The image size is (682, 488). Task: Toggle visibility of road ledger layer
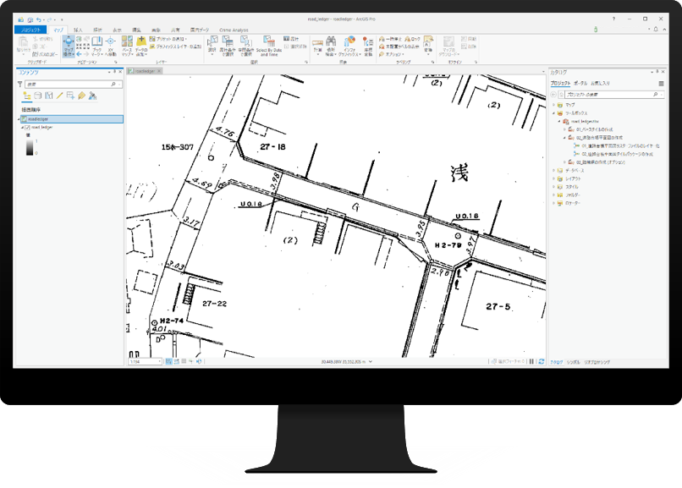point(28,127)
